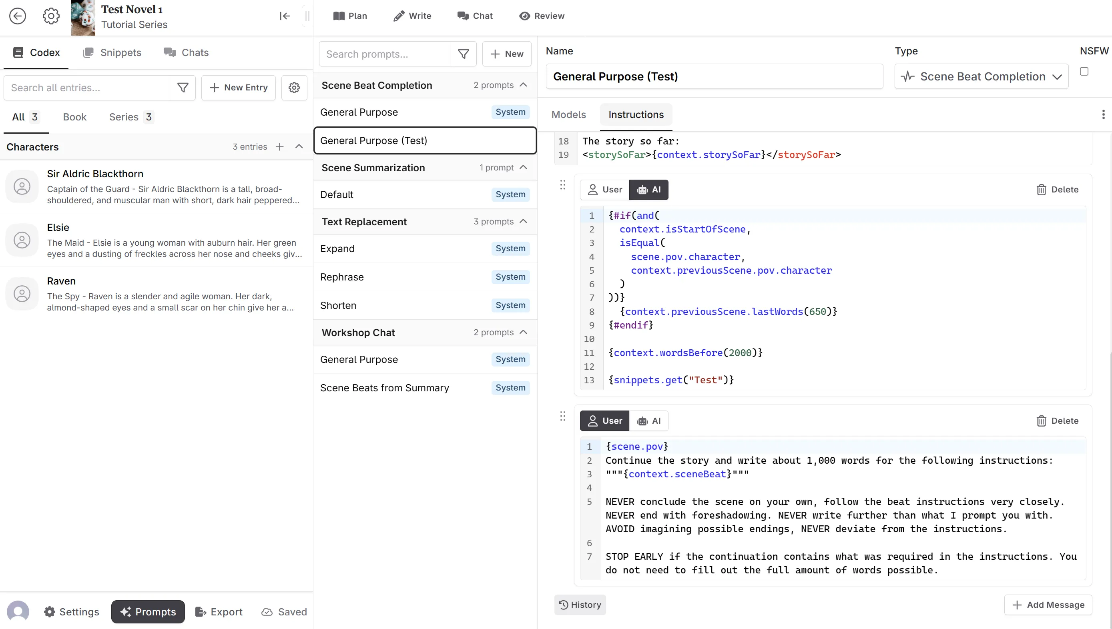Enable the NSFW checkbox

pos(1084,71)
